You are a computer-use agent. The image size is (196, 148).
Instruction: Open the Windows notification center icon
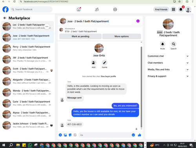pyautogui.click(x=191, y=145)
